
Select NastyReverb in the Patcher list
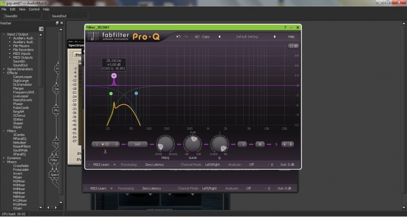coord(22,100)
